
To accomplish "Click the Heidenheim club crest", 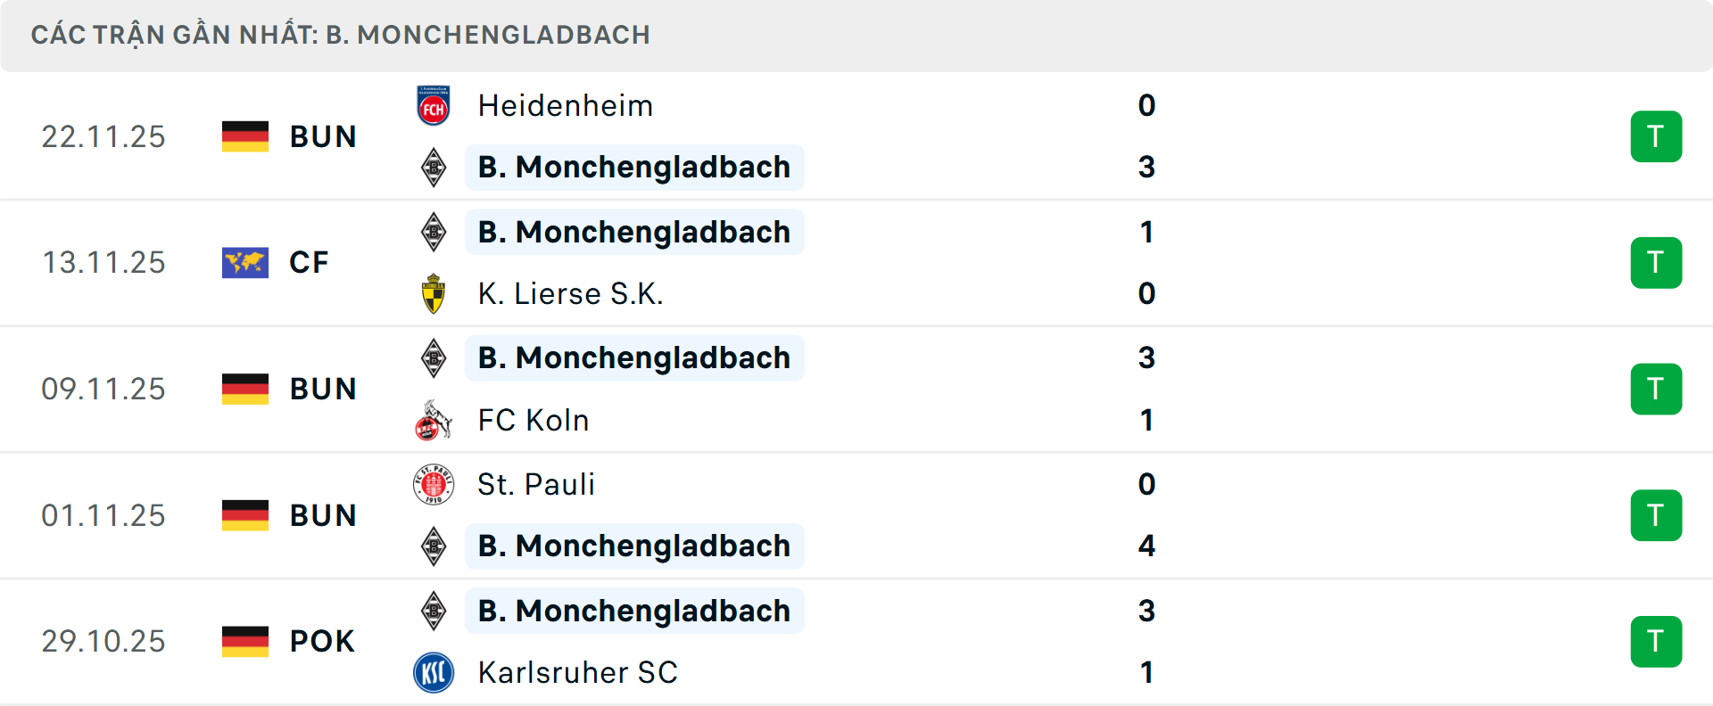I will (x=434, y=104).
